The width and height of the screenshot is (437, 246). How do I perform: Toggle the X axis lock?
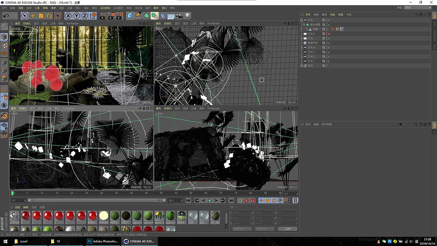(68, 16)
